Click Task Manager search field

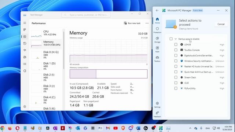pos(86,15)
